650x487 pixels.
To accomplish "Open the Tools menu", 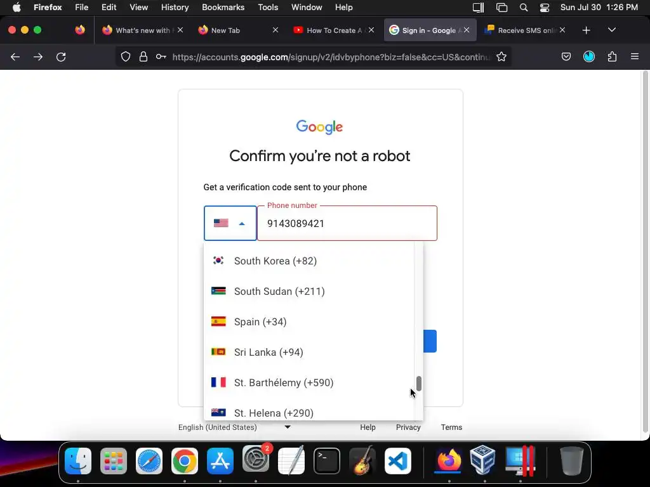I will point(268,8).
